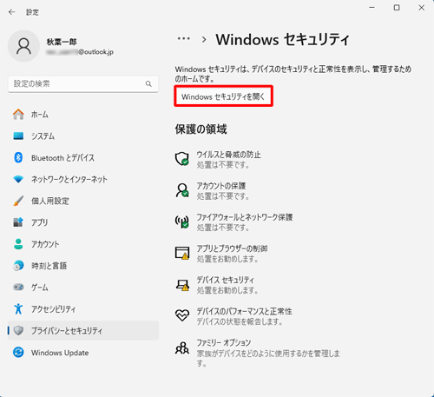
Task: Open デバイス セキュリティ area
Action: (227, 285)
